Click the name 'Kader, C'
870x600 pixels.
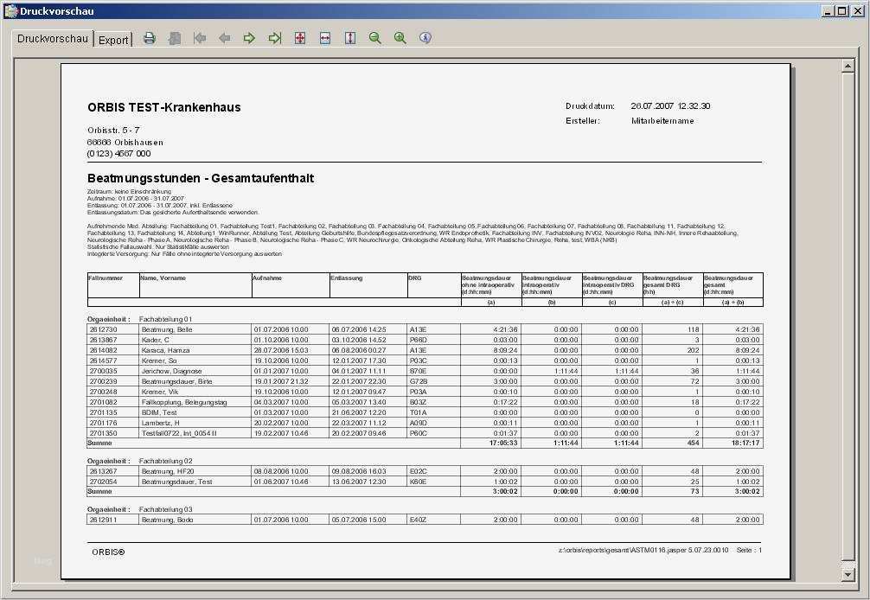[156, 340]
